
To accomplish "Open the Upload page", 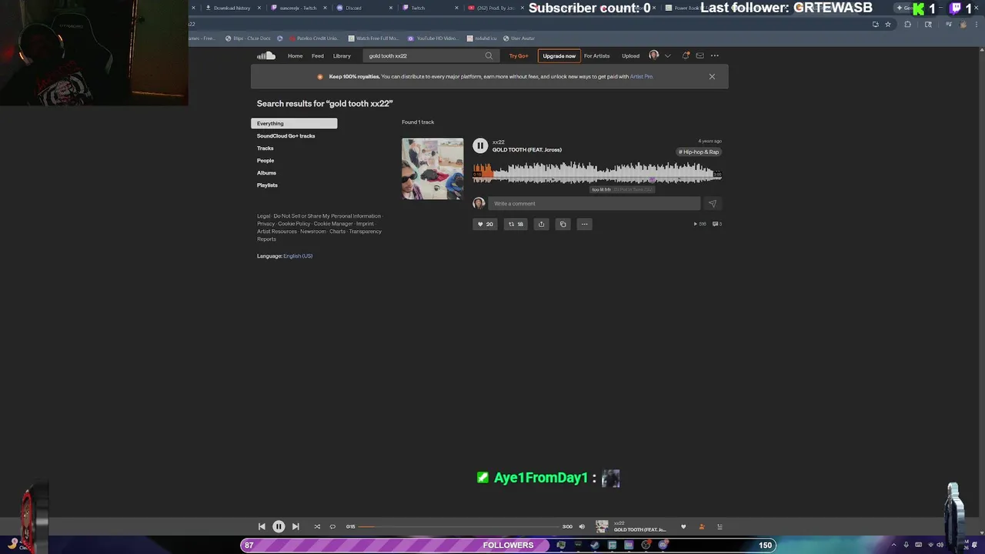I will coord(630,55).
